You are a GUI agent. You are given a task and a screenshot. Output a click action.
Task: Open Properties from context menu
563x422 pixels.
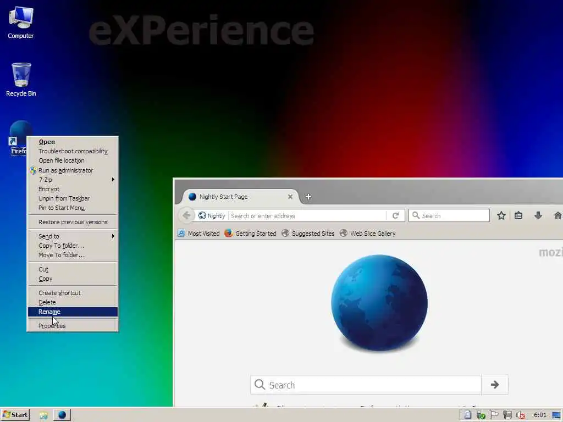pos(73,326)
